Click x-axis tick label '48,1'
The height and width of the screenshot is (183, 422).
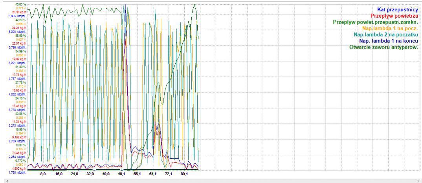click(121, 174)
